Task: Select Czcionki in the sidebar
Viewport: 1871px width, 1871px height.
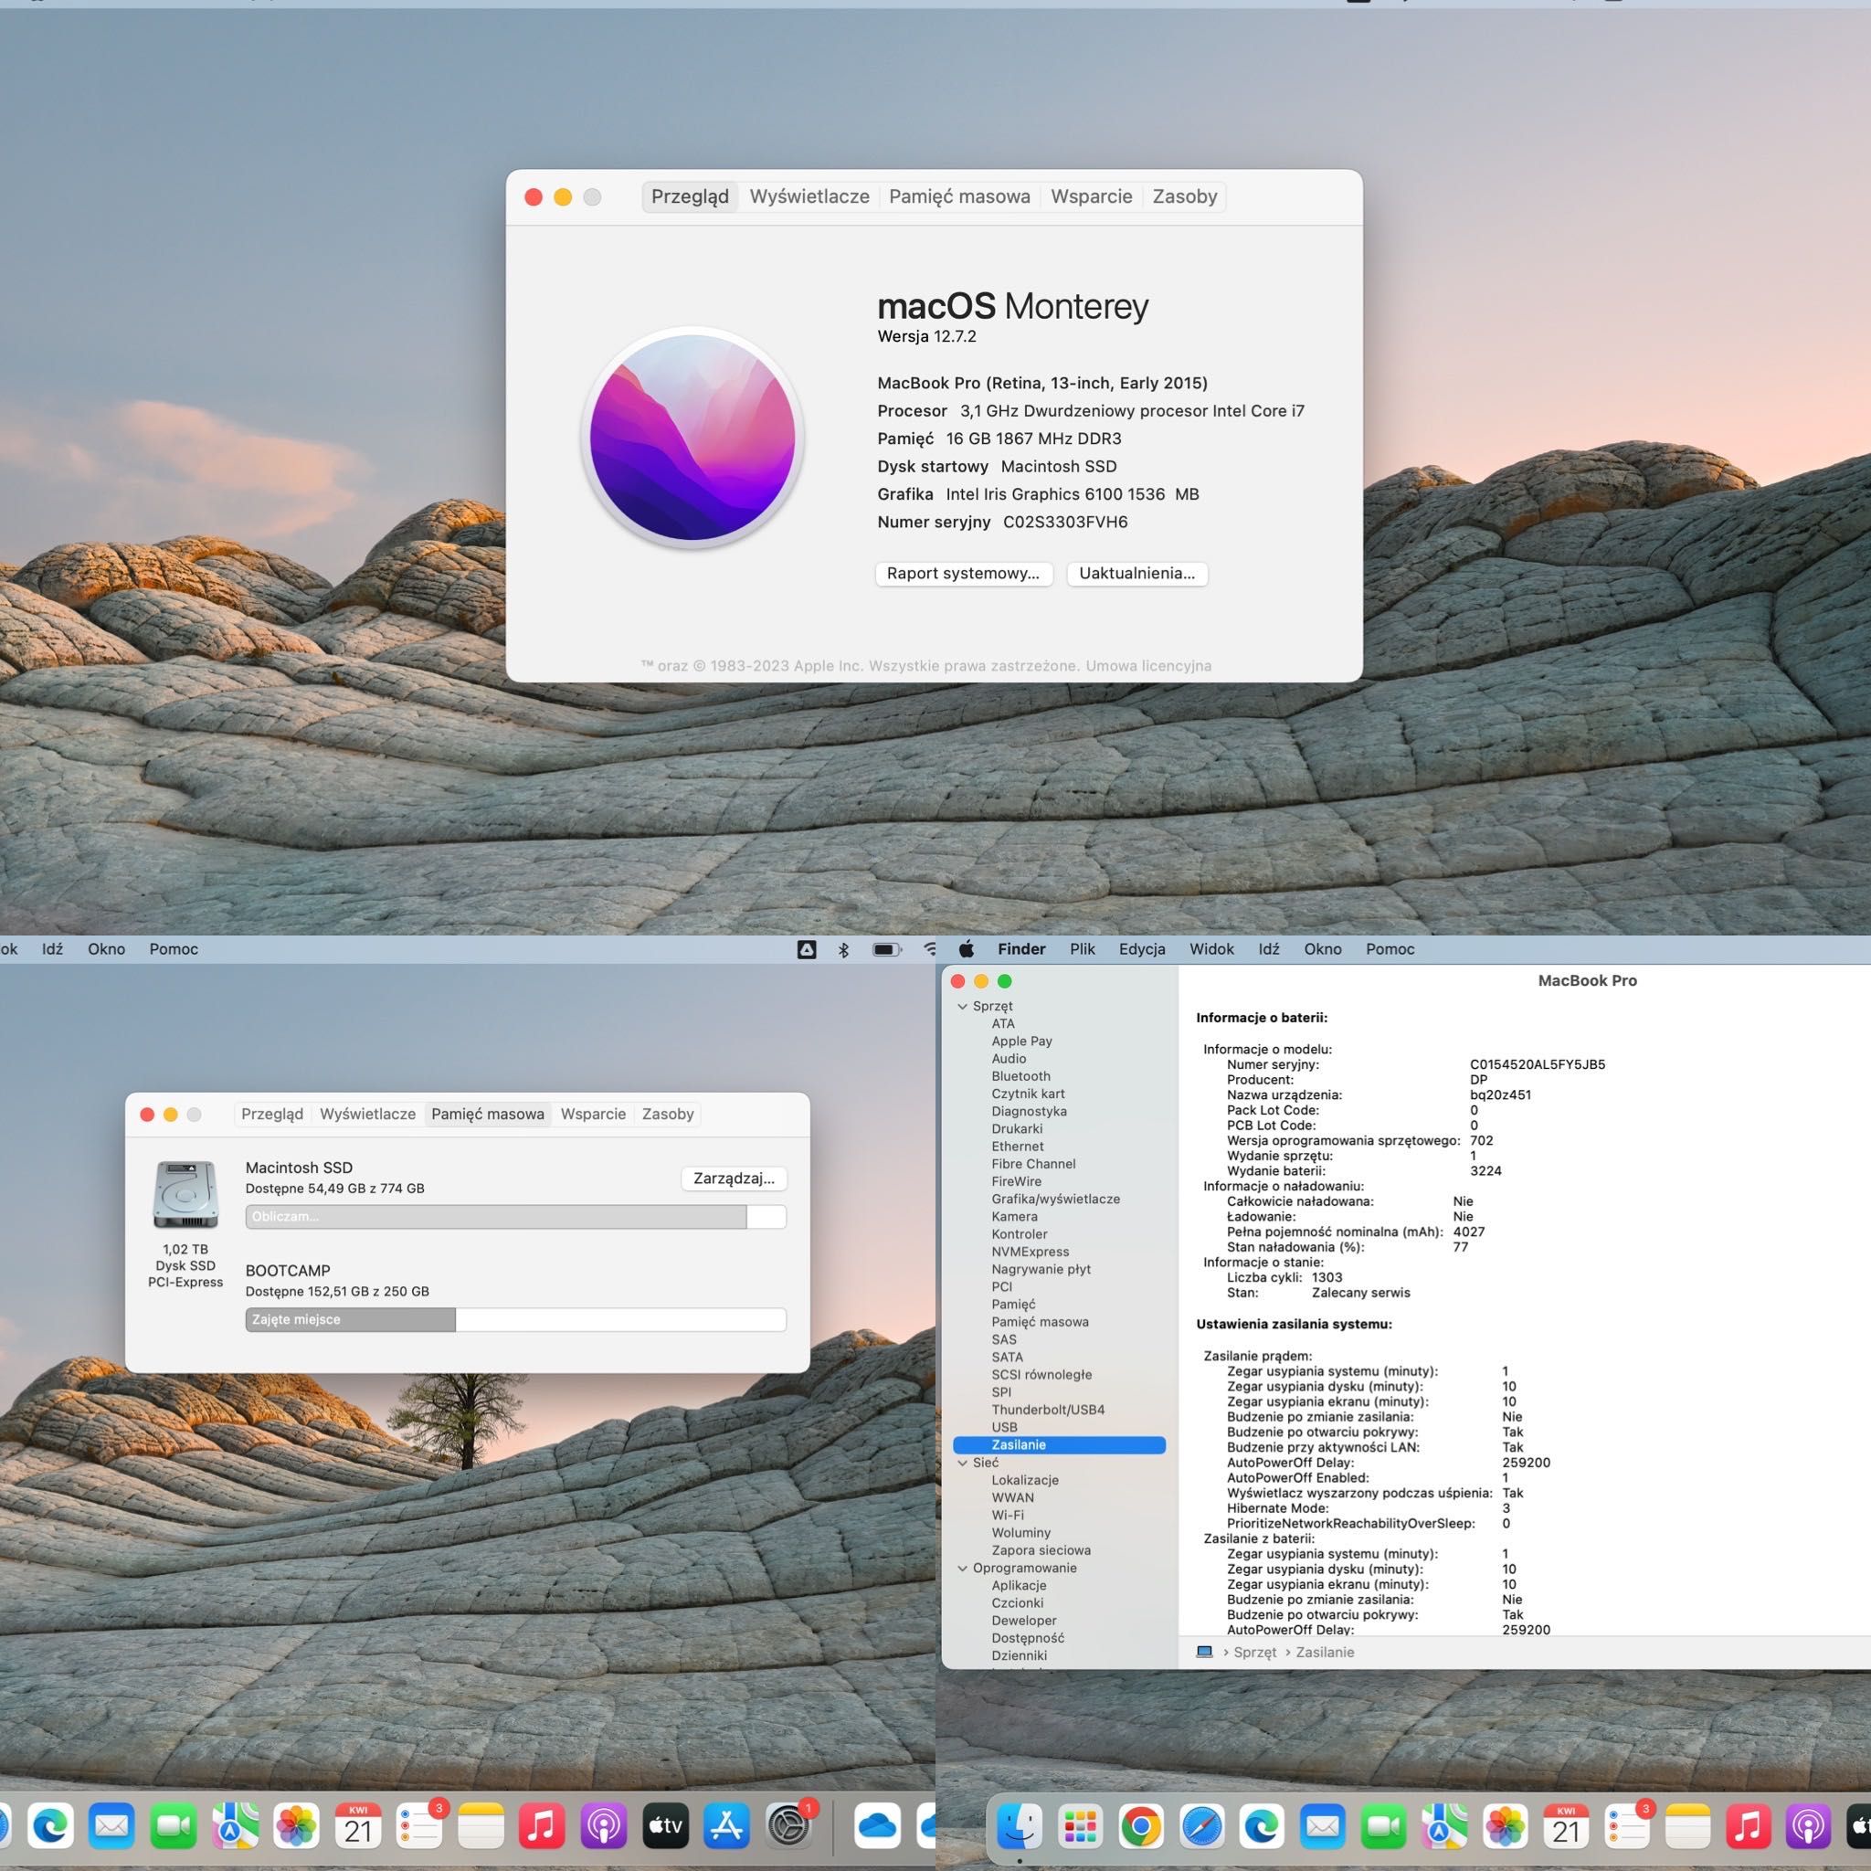Action: point(1017,1602)
